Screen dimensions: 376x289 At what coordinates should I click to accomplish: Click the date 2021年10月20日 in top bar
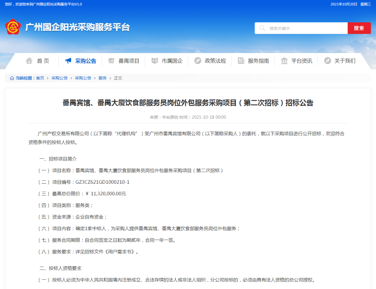(344, 4)
